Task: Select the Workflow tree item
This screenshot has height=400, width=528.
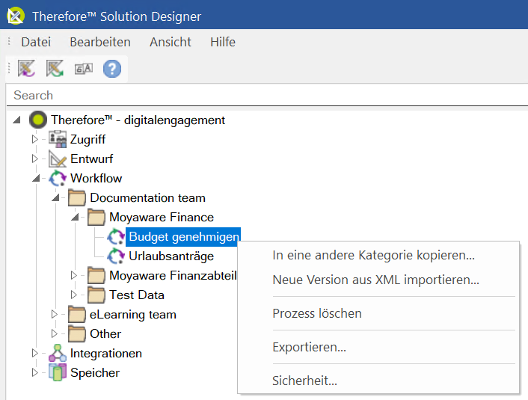Action: [96, 178]
